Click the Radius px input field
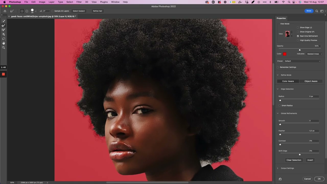The height and width of the screenshot is (184, 327). (314, 96)
